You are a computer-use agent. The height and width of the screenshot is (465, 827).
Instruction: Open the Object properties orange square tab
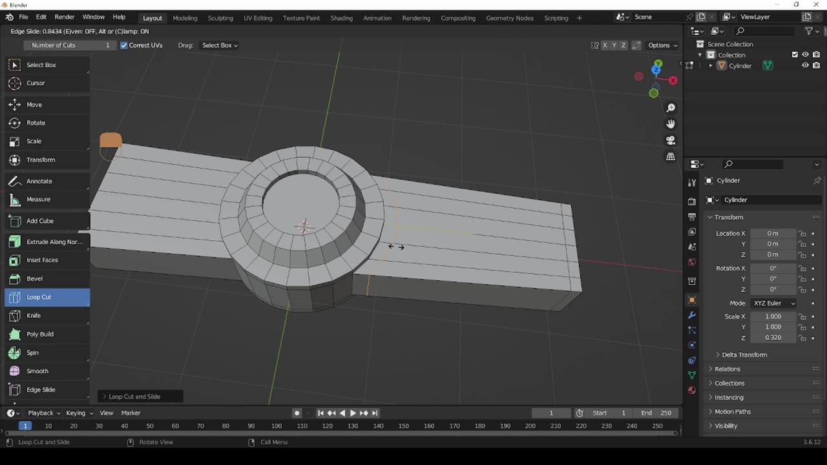[692, 300]
